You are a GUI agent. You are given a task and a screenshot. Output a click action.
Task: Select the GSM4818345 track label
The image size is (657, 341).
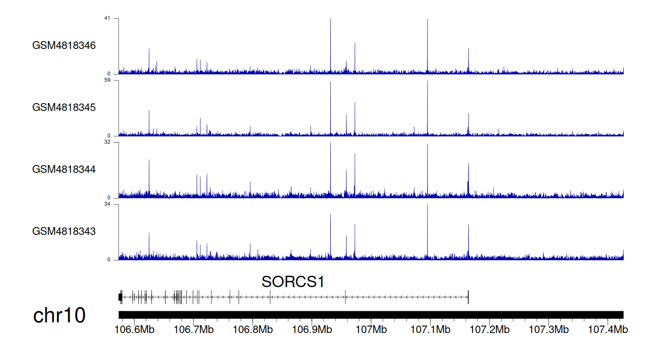pos(64,107)
